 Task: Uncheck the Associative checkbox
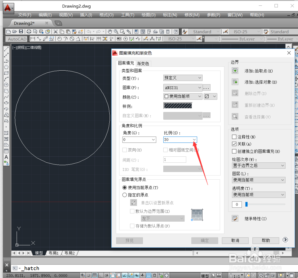coord(234,144)
